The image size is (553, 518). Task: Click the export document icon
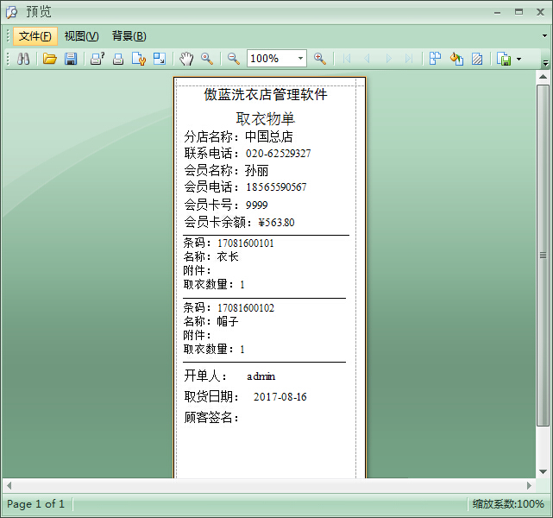point(504,59)
